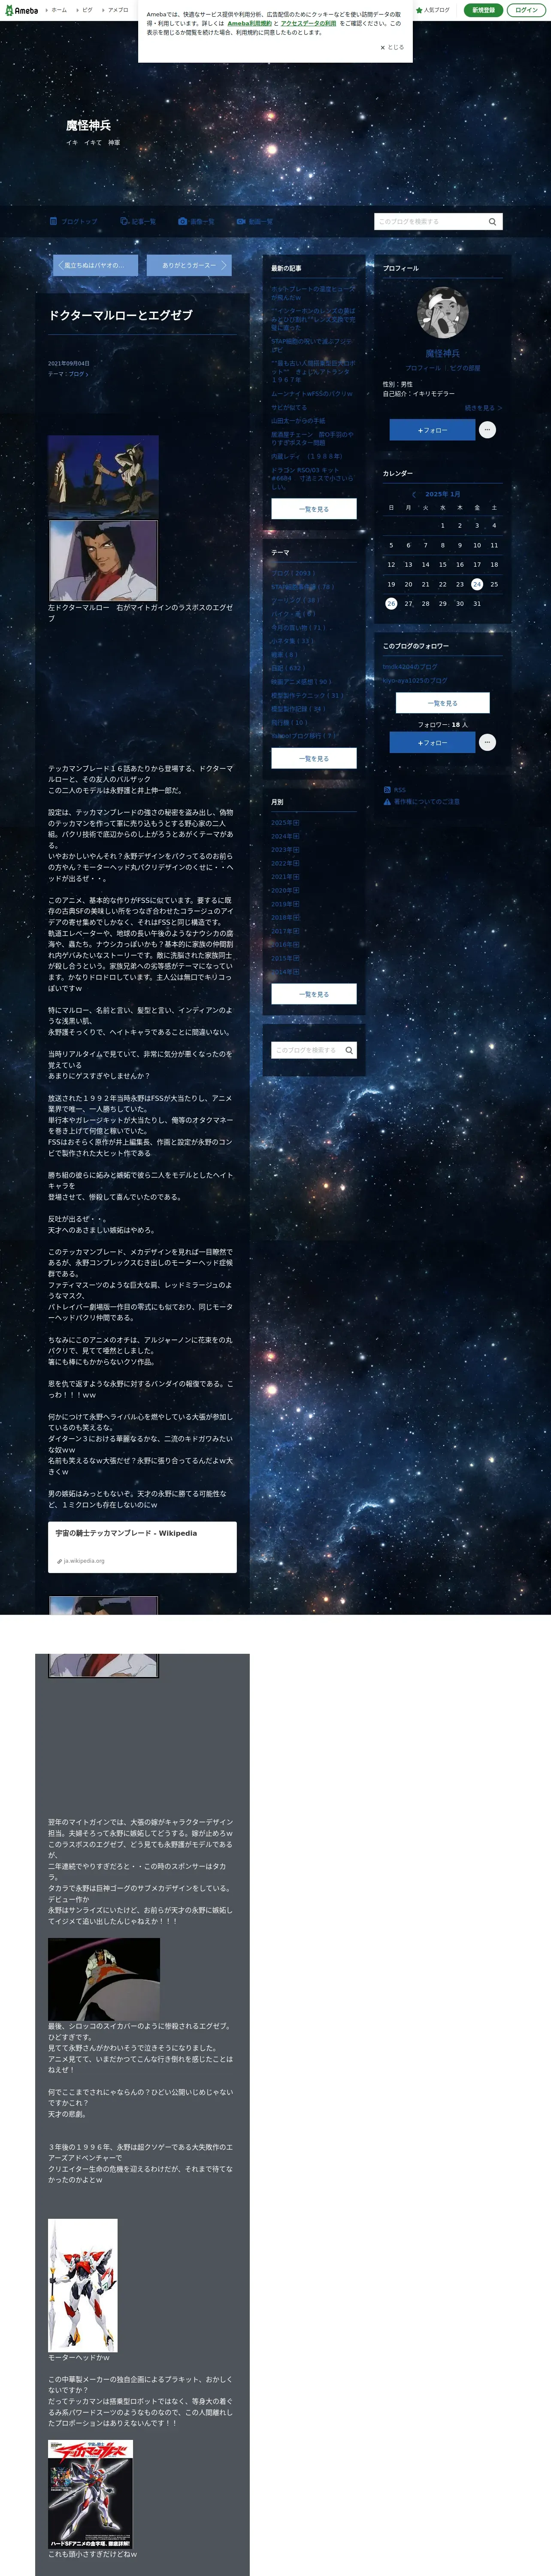The width and height of the screenshot is (551, 2576).
Task: Open the アメブロ header link
Action: (x=116, y=10)
